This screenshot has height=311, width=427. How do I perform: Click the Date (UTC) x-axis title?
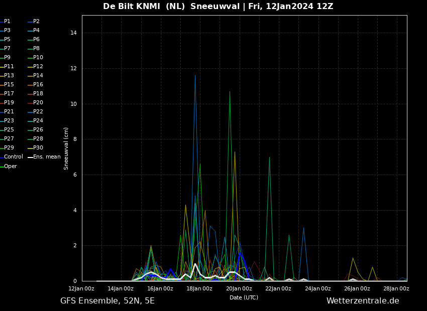[244, 297]
